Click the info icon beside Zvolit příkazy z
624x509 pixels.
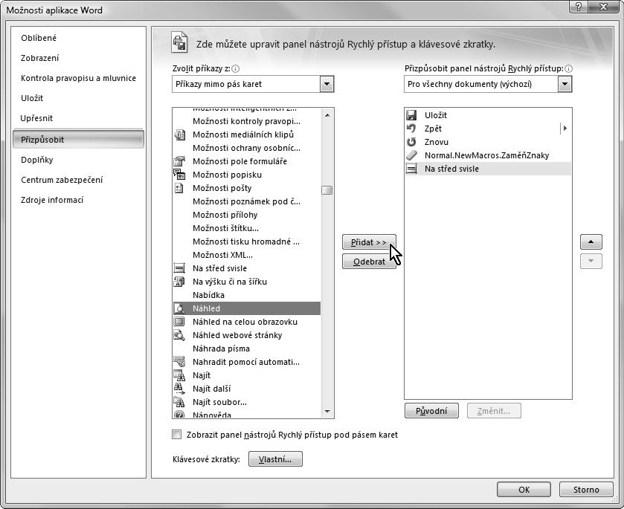click(x=236, y=69)
